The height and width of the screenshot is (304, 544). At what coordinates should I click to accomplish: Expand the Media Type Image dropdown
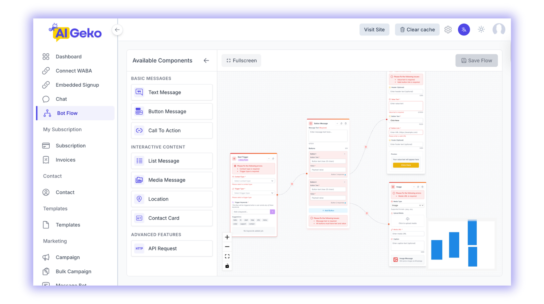pyautogui.click(x=407, y=205)
